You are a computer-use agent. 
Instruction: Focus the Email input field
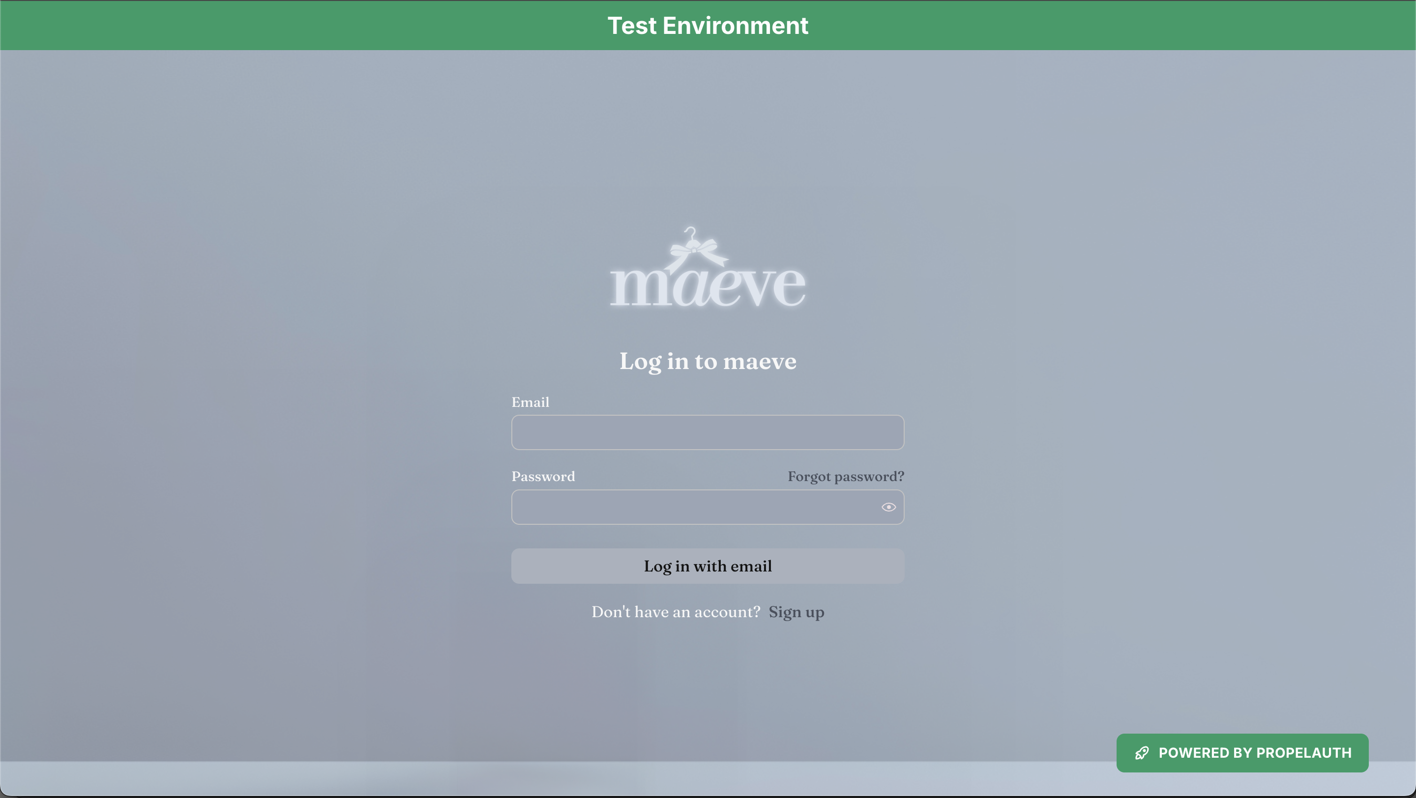click(x=708, y=432)
